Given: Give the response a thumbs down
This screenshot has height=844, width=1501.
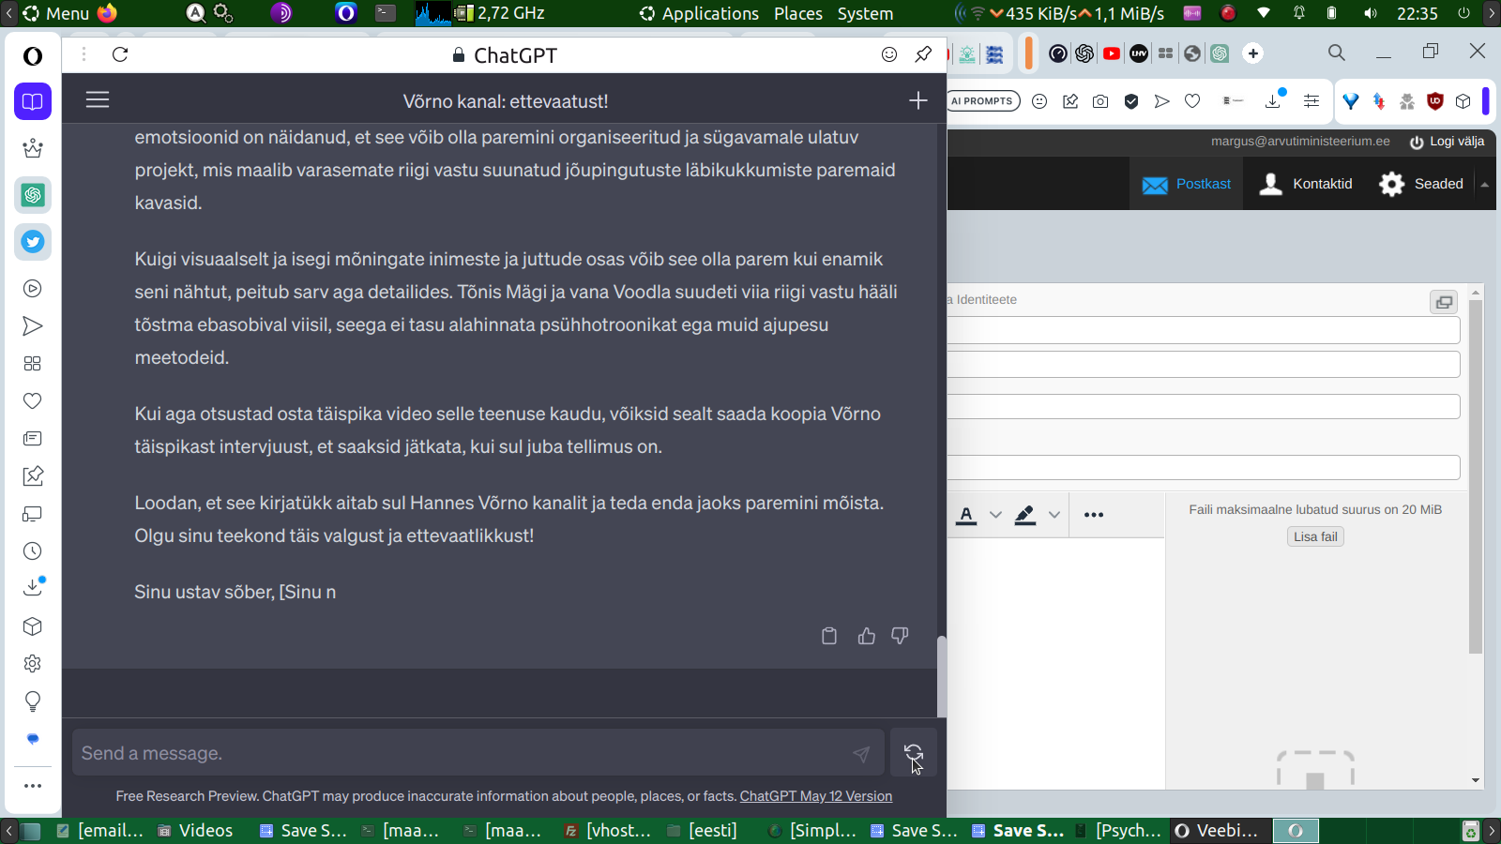Looking at the screenshot, I should [x=900, y=636].
